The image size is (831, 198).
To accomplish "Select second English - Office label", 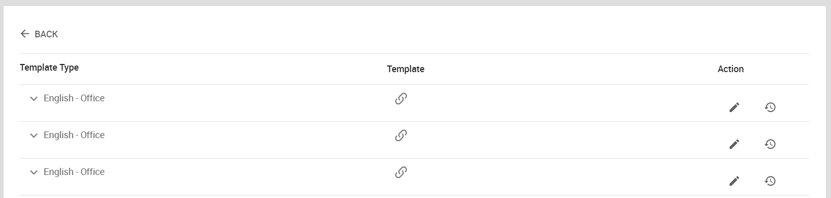I will point(74,135).
